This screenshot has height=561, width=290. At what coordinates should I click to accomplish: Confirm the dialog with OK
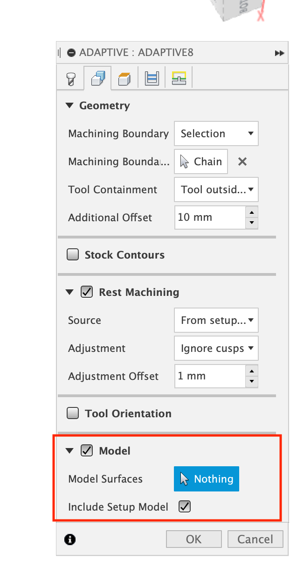click(193, 539)
